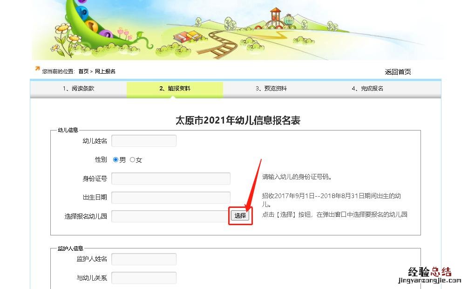The image size is (468, 289).
Task: Click the 身份证号 text field
Action: click(x=171, y=179)
